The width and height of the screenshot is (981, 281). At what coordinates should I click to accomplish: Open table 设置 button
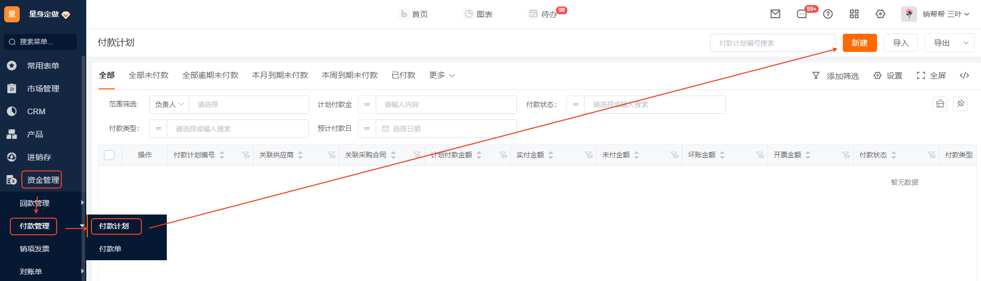[x=888, y=76]
